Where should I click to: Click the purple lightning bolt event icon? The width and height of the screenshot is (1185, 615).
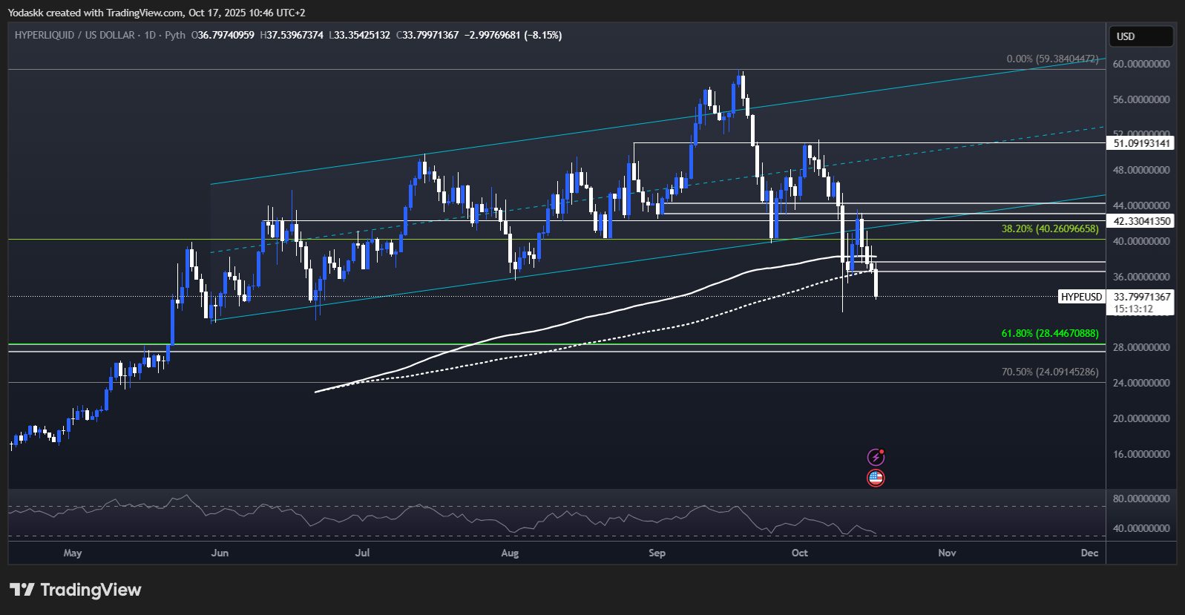pos(876,457)
